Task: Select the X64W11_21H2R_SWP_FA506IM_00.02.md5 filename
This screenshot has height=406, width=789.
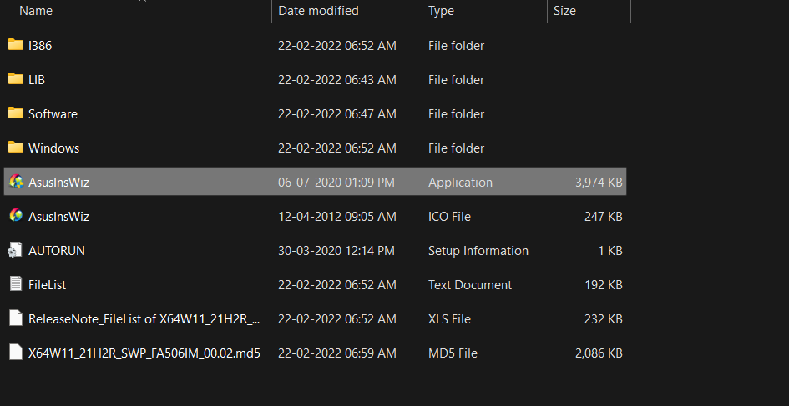Action: point(144,353)
